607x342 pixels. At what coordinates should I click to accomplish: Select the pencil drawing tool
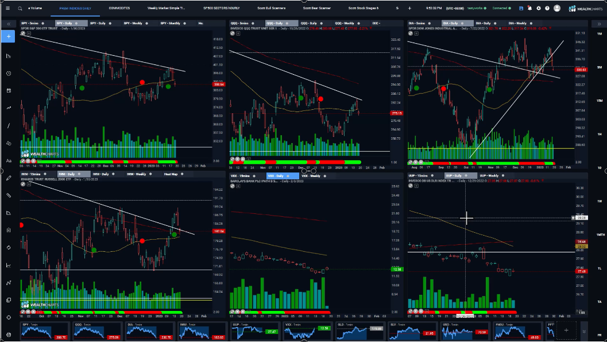tap(9, 178)
